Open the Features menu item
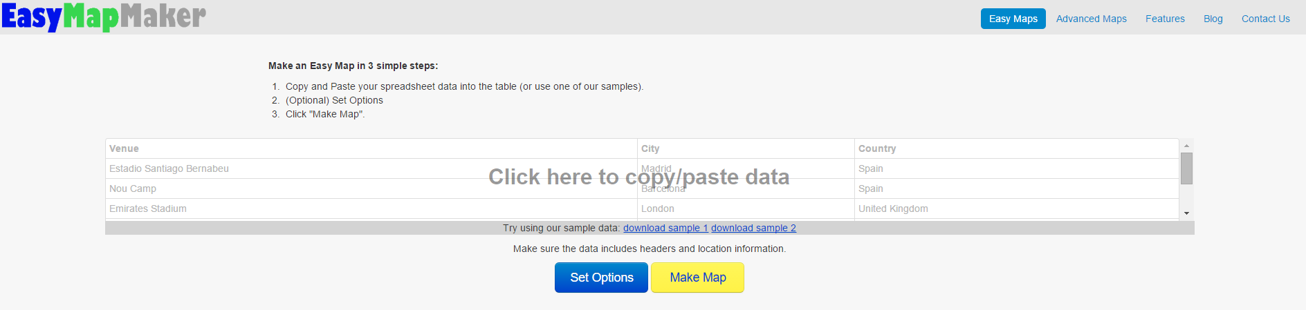 click(1165, 19)
